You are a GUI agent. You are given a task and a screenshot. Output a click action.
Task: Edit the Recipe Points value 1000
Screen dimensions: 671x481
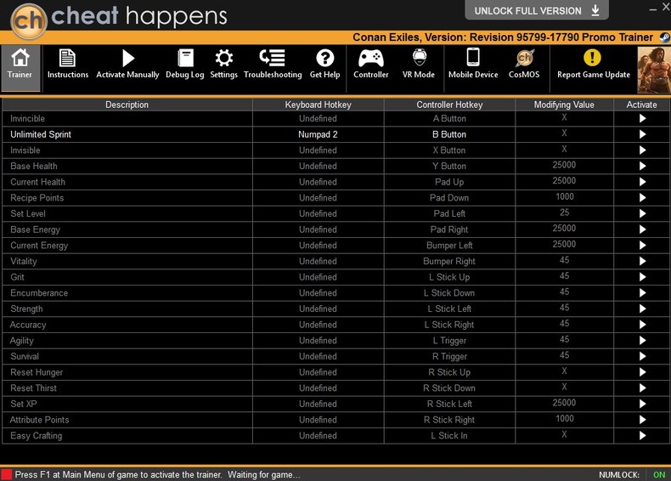[565, 197]
